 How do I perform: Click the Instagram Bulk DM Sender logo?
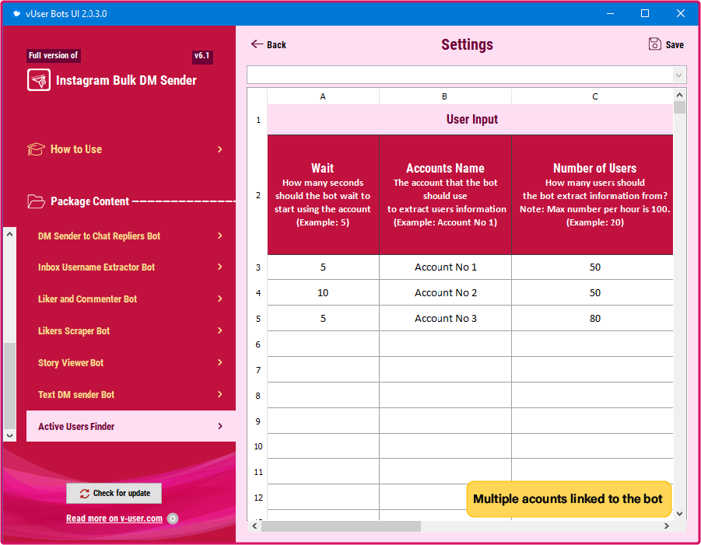(x=39, y=80)
